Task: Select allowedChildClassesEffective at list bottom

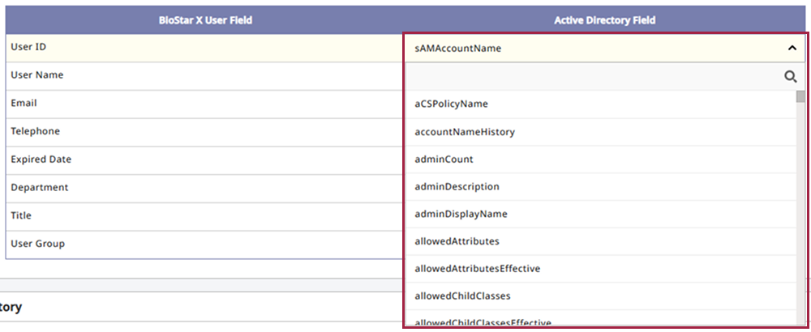Action: pos(483,322)
